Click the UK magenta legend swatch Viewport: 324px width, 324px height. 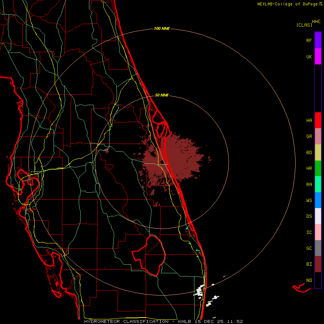click(318, 57)
